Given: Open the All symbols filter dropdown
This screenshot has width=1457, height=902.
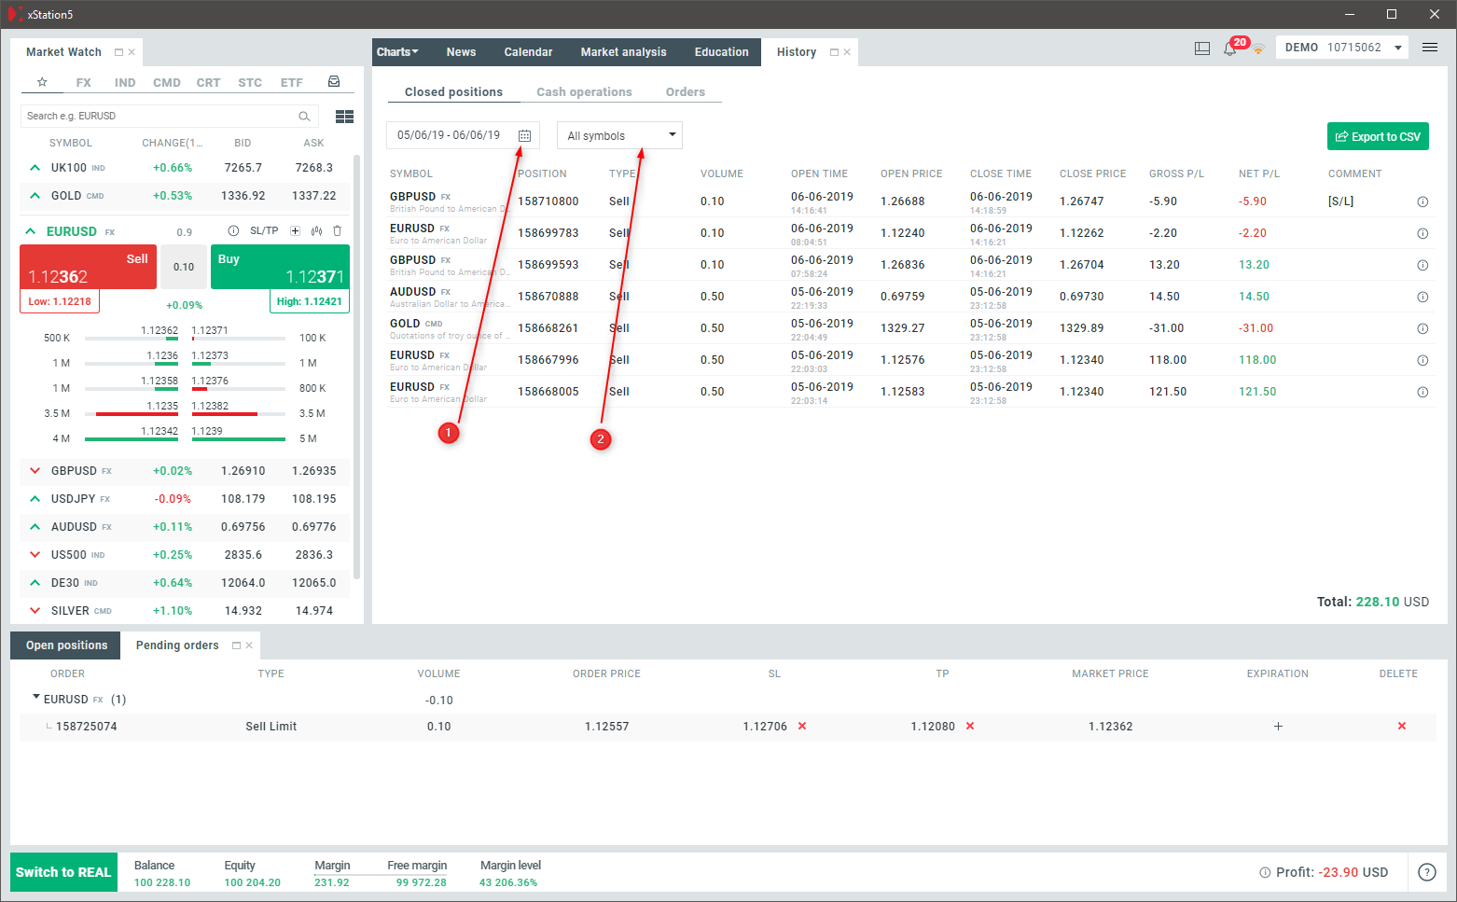Looking at the screenshot, I should tap(619, 135).
